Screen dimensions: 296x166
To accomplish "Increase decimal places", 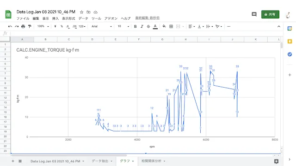I will click(74, 27).
